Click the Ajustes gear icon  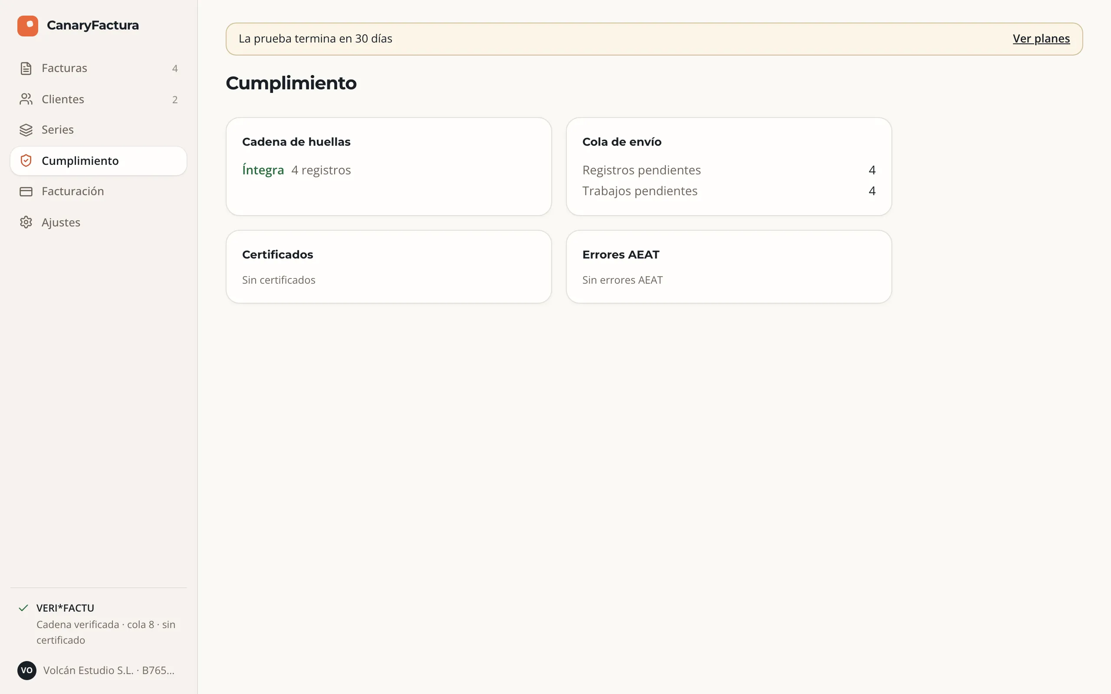point(26,222)
